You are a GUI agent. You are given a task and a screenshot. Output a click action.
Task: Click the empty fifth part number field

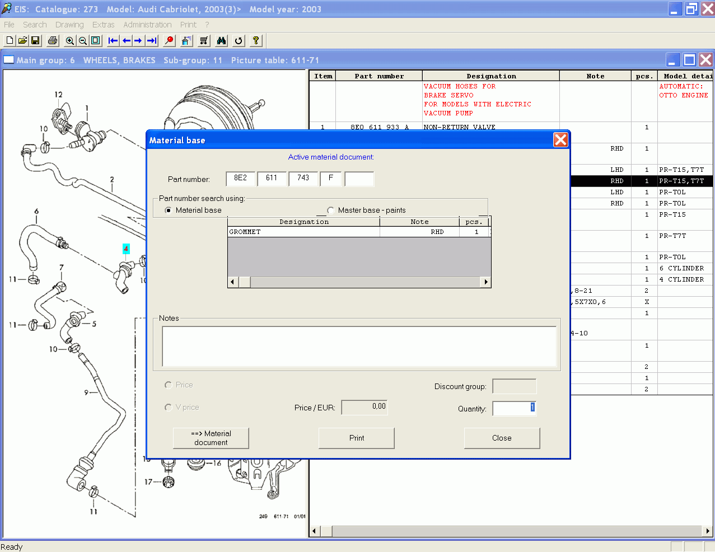pos(359,179)
